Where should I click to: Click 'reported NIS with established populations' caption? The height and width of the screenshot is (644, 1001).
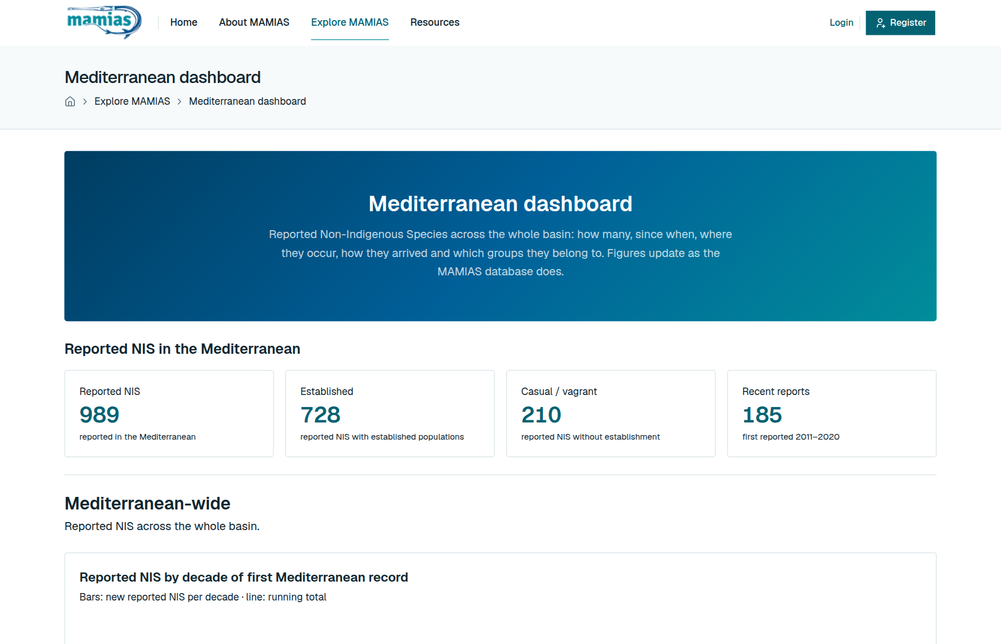coord(382,437)
